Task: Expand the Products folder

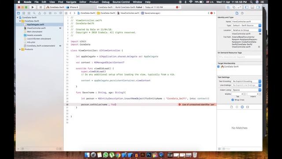Action: tap(20, 49)
